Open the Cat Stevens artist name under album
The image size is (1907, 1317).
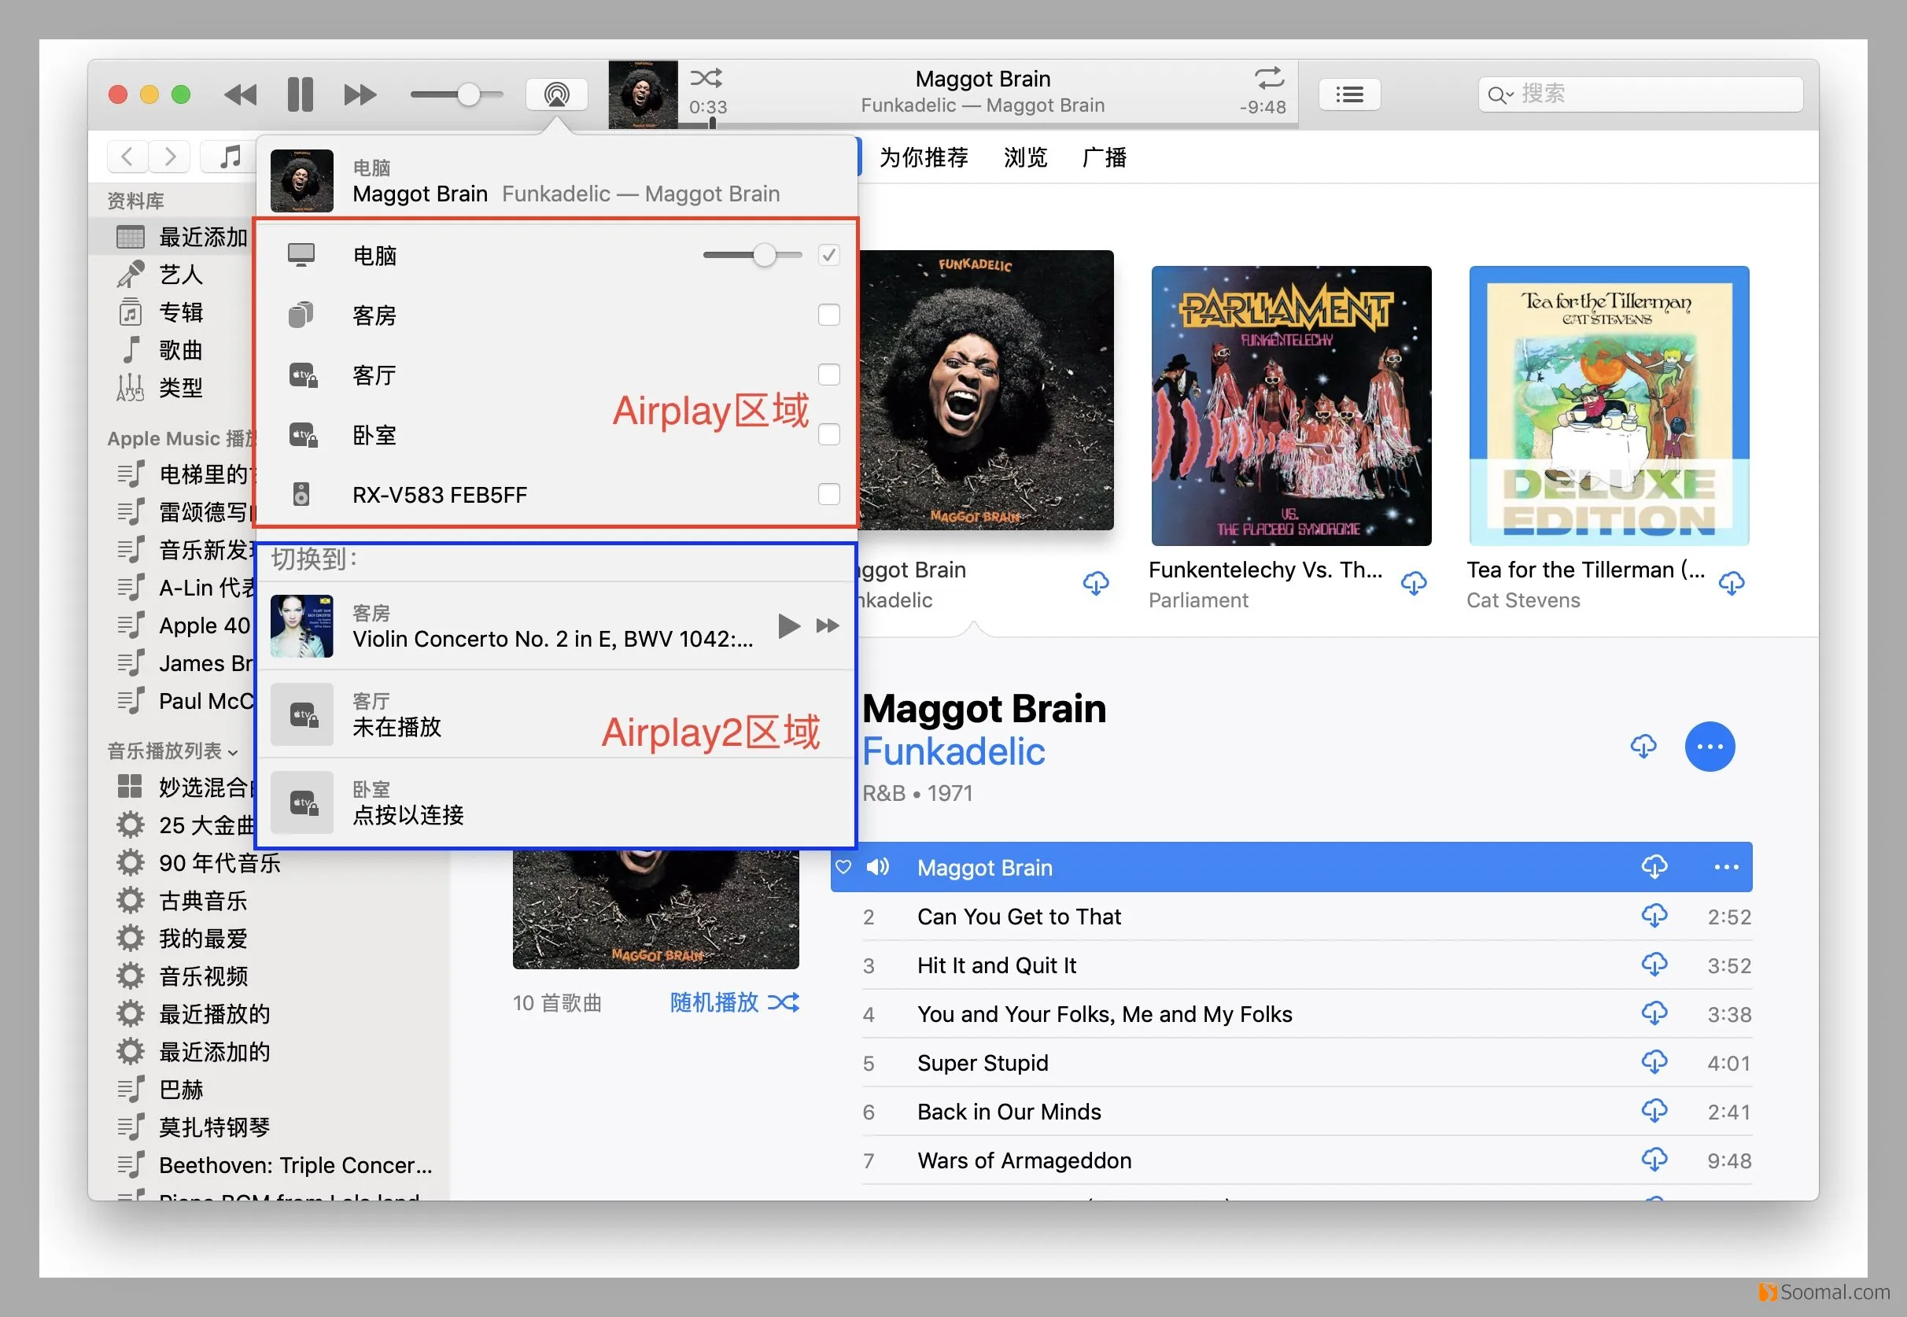click(x=1523, y=601)
